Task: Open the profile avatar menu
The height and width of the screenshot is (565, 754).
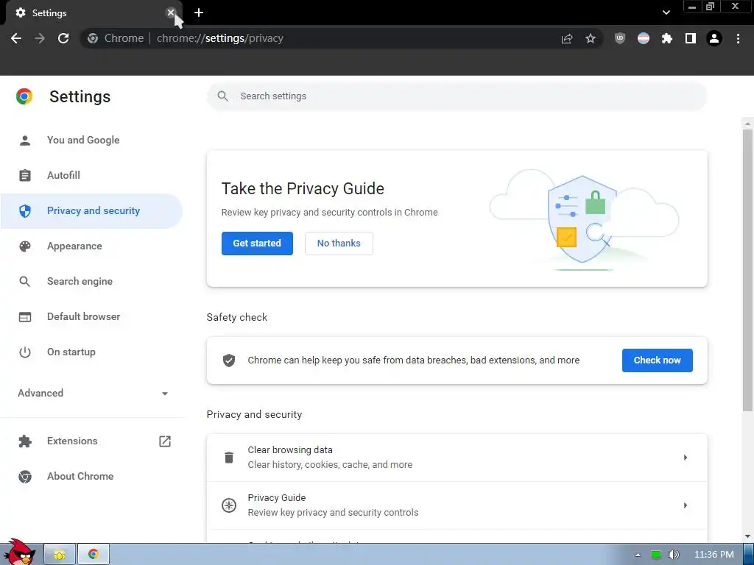Action: (x=714, y=38)
